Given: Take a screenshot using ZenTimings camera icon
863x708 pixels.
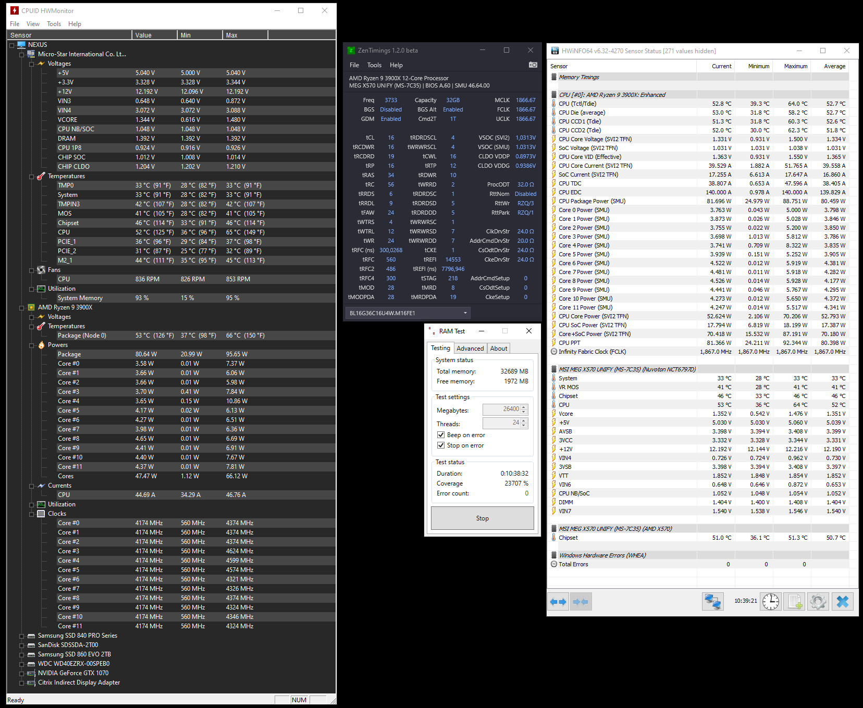Looking at the screenshot, I should (533, 65).
